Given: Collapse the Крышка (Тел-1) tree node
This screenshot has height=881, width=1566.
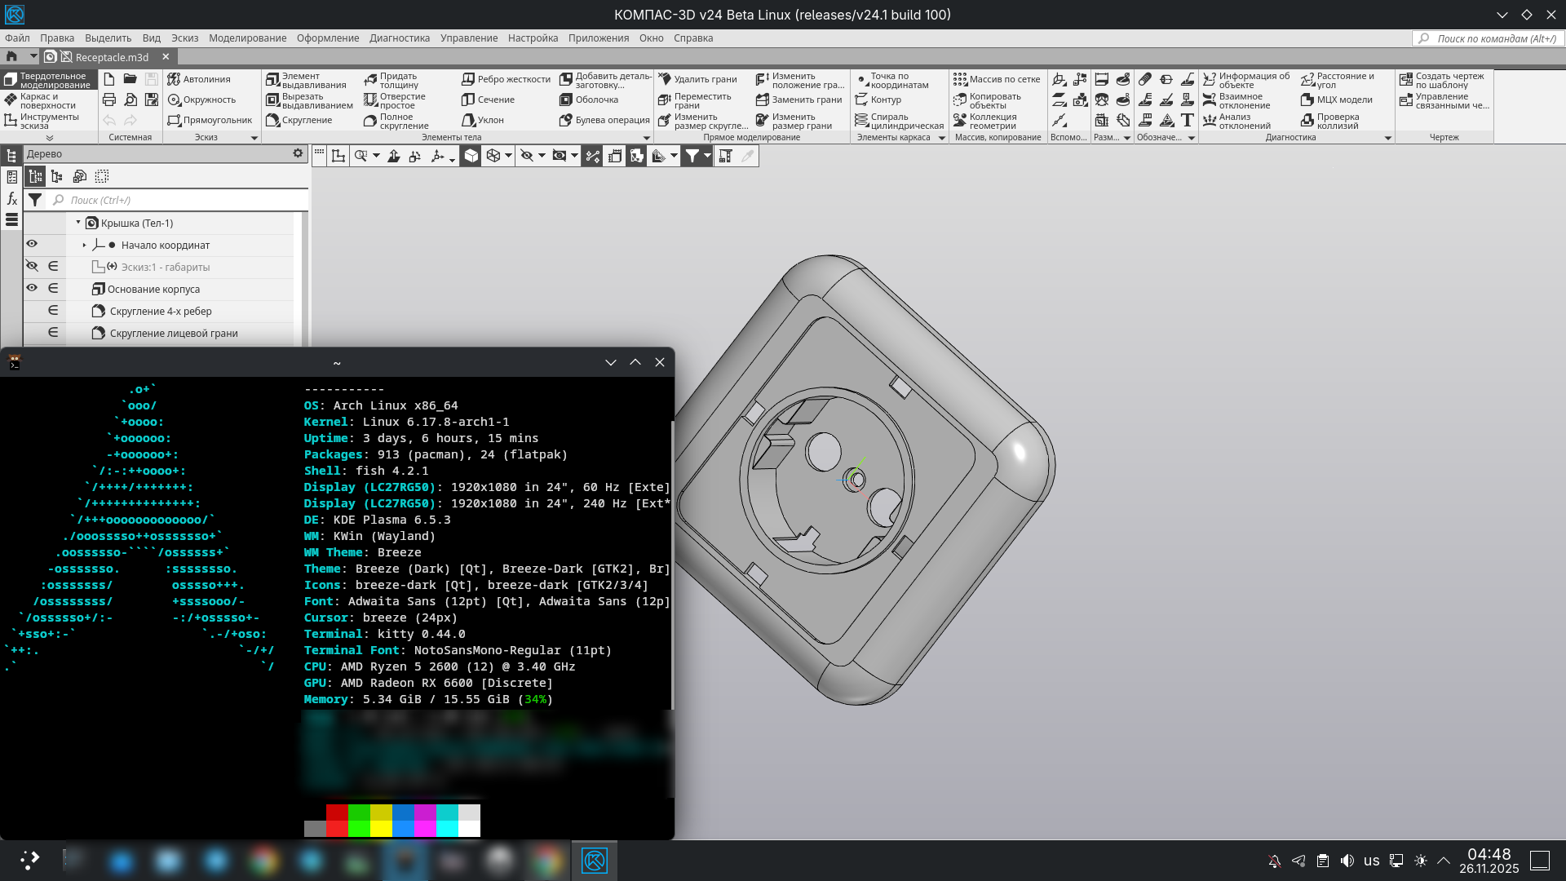Looking at the screenshot, I should 78,222.
